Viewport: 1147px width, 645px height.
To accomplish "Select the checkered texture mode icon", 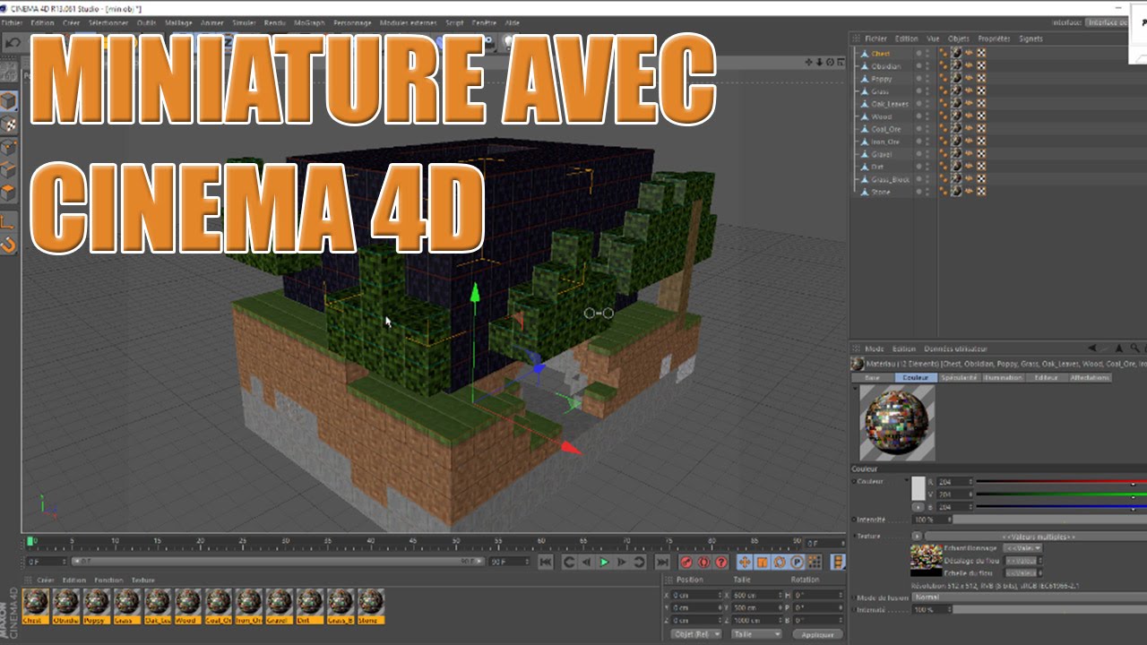I will 8,125.
